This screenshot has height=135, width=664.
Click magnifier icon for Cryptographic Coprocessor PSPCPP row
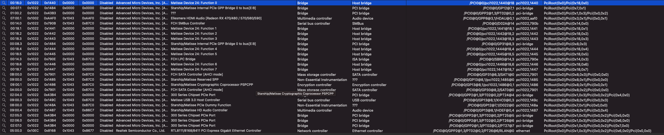pyautogui.click(x=4, y=85)
